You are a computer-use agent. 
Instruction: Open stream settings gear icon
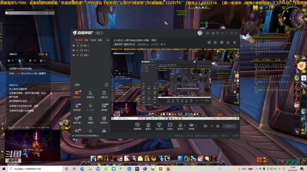[x=218, y=126]
